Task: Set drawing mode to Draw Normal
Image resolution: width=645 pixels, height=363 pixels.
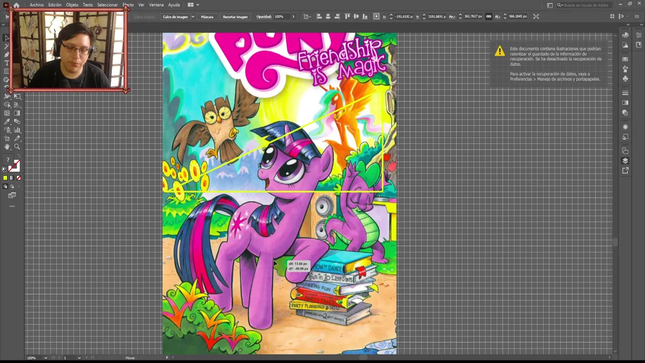Action: click(5, 186)
